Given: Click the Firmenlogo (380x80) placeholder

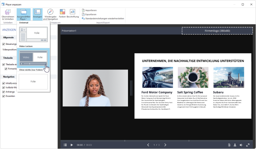Looking at the screenshot, I should 217,31.
